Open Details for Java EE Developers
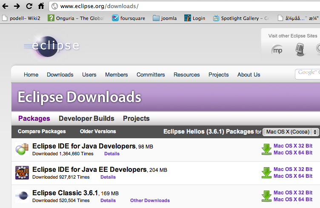This screenshot has height=208, width=320. tap(108, 177)
